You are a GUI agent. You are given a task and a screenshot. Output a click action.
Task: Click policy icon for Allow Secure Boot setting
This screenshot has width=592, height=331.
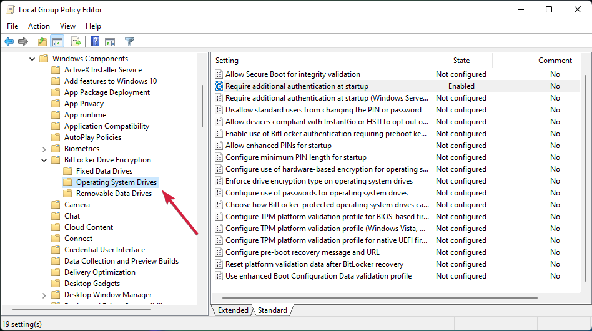[219, 74]
